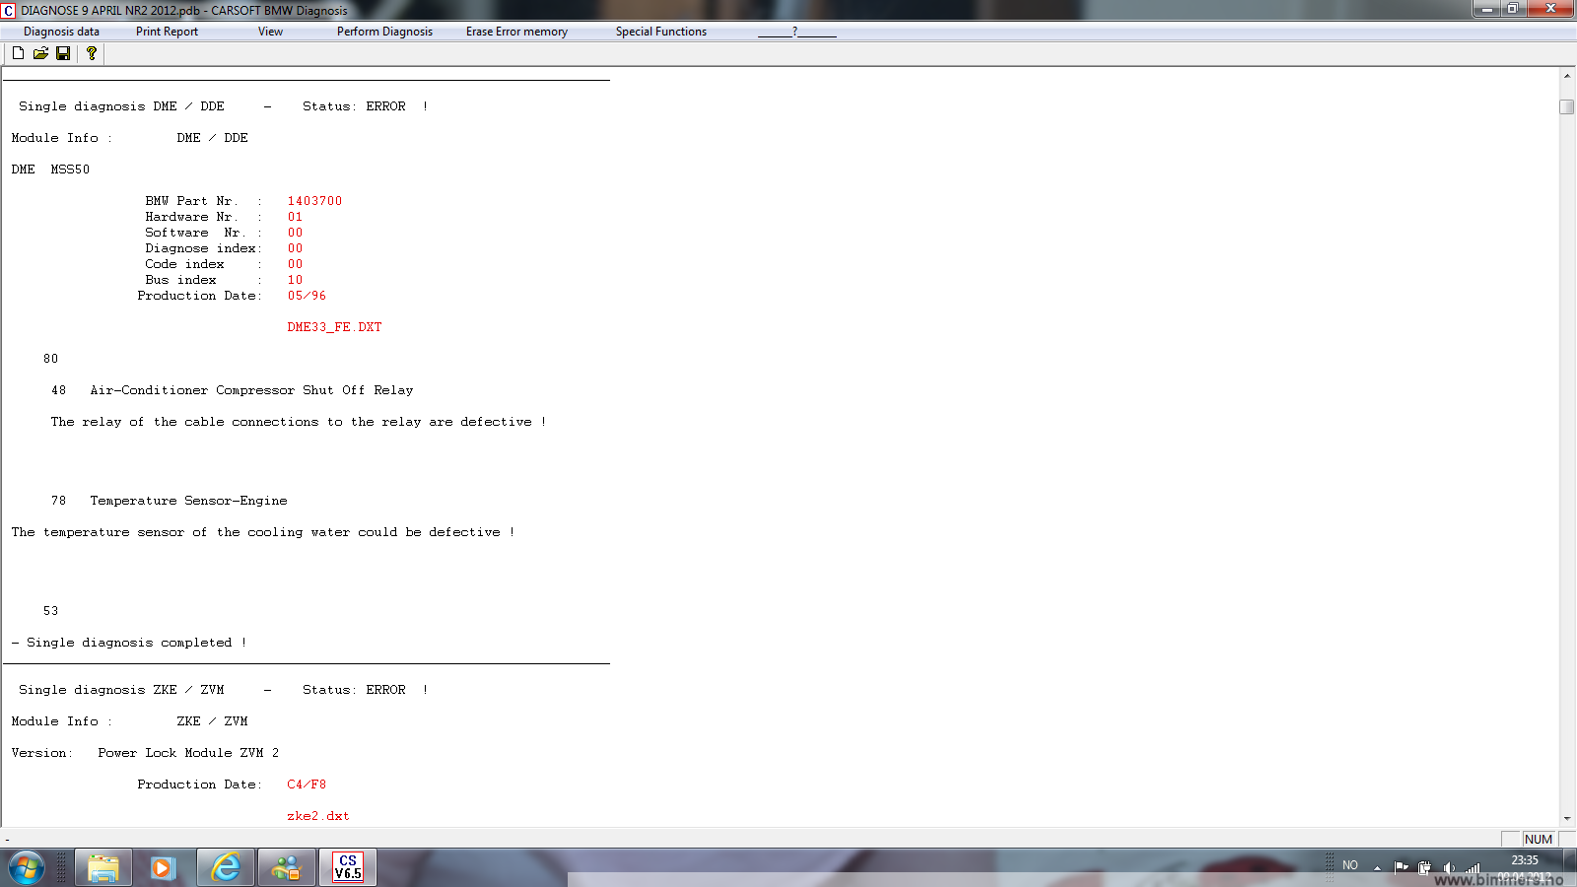Open the Carsoft CS V6.5 taskbar icon
This screenshot has width=1577, height=887.
click(x=347, y=867)
